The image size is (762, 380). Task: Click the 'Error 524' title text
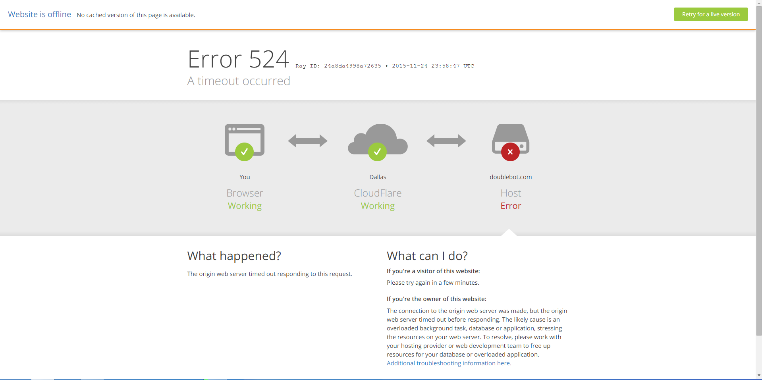[x=238, y=60]
